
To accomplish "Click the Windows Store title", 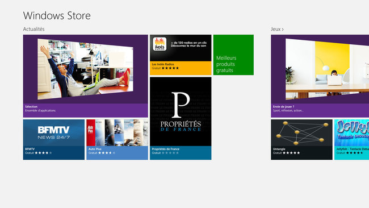I will pyautogui.click(x=57, y=16).
